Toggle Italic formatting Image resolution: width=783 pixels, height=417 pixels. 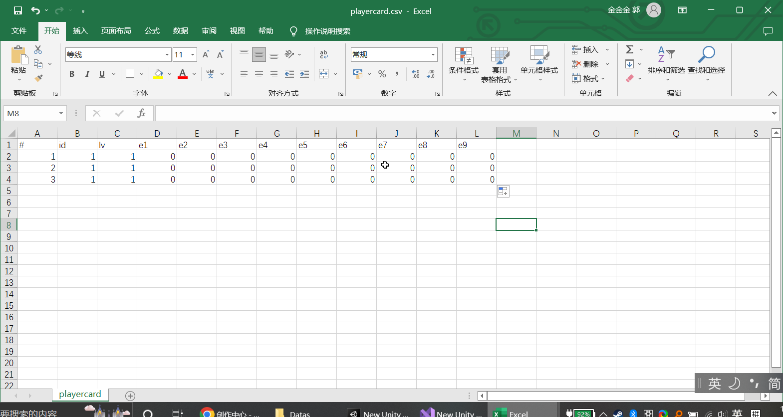[87, 74]
